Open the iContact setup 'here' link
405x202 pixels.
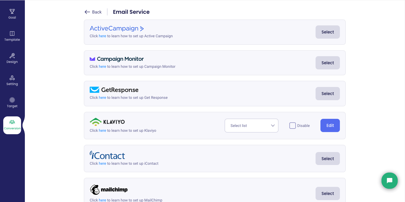point(102,163)
